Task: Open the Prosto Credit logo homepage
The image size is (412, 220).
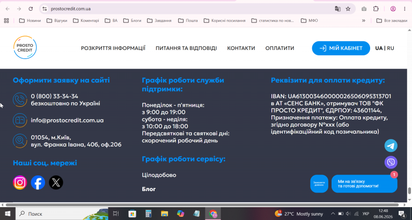Action: point(25,48)
